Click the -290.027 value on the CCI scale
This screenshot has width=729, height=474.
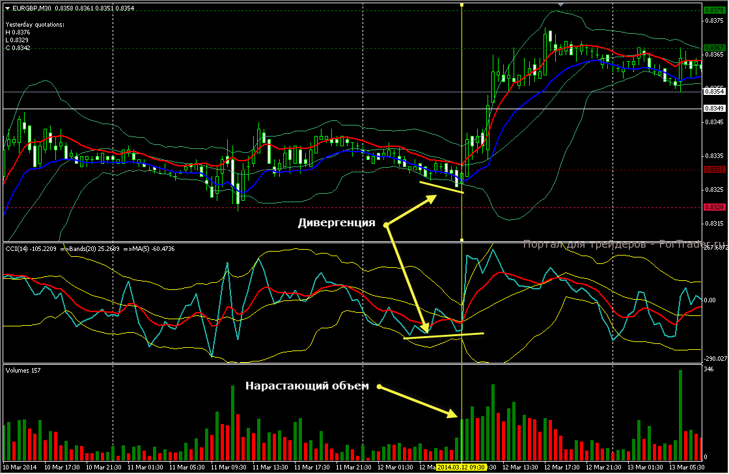click(x=715, y=359)
